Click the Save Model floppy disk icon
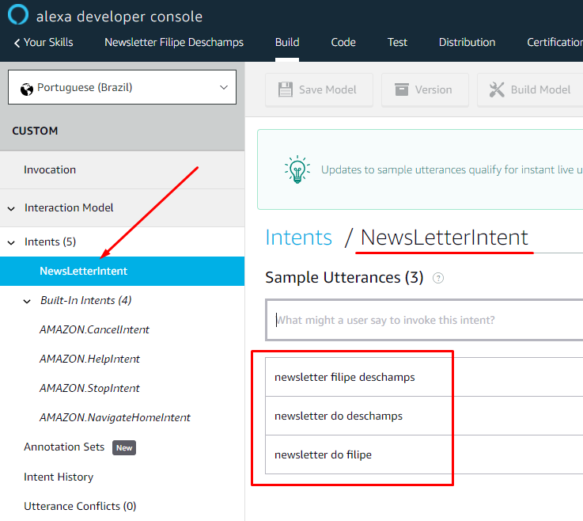 (x=285, y=89)
